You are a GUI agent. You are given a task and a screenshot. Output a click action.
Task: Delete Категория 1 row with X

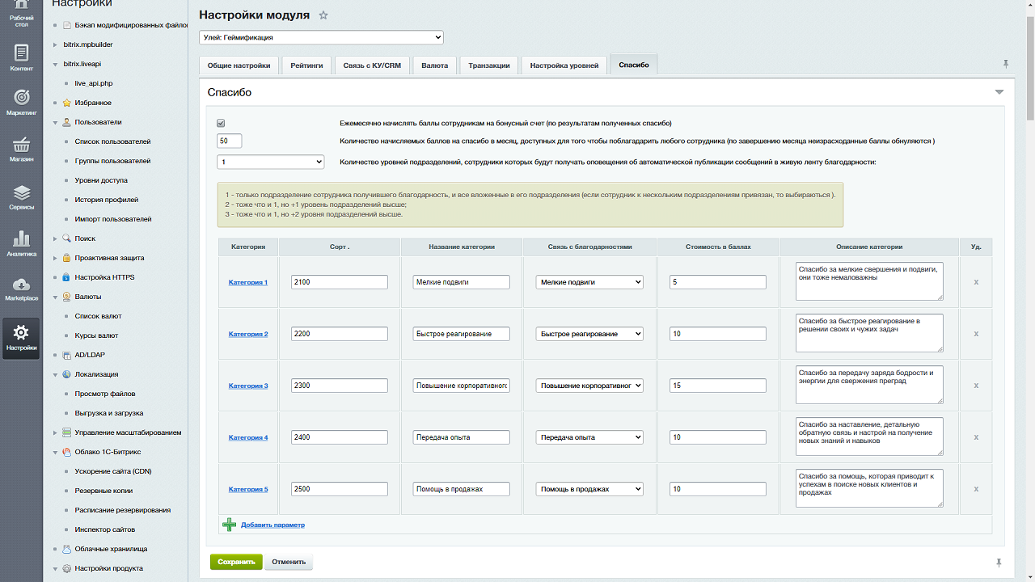coord(976,282)
